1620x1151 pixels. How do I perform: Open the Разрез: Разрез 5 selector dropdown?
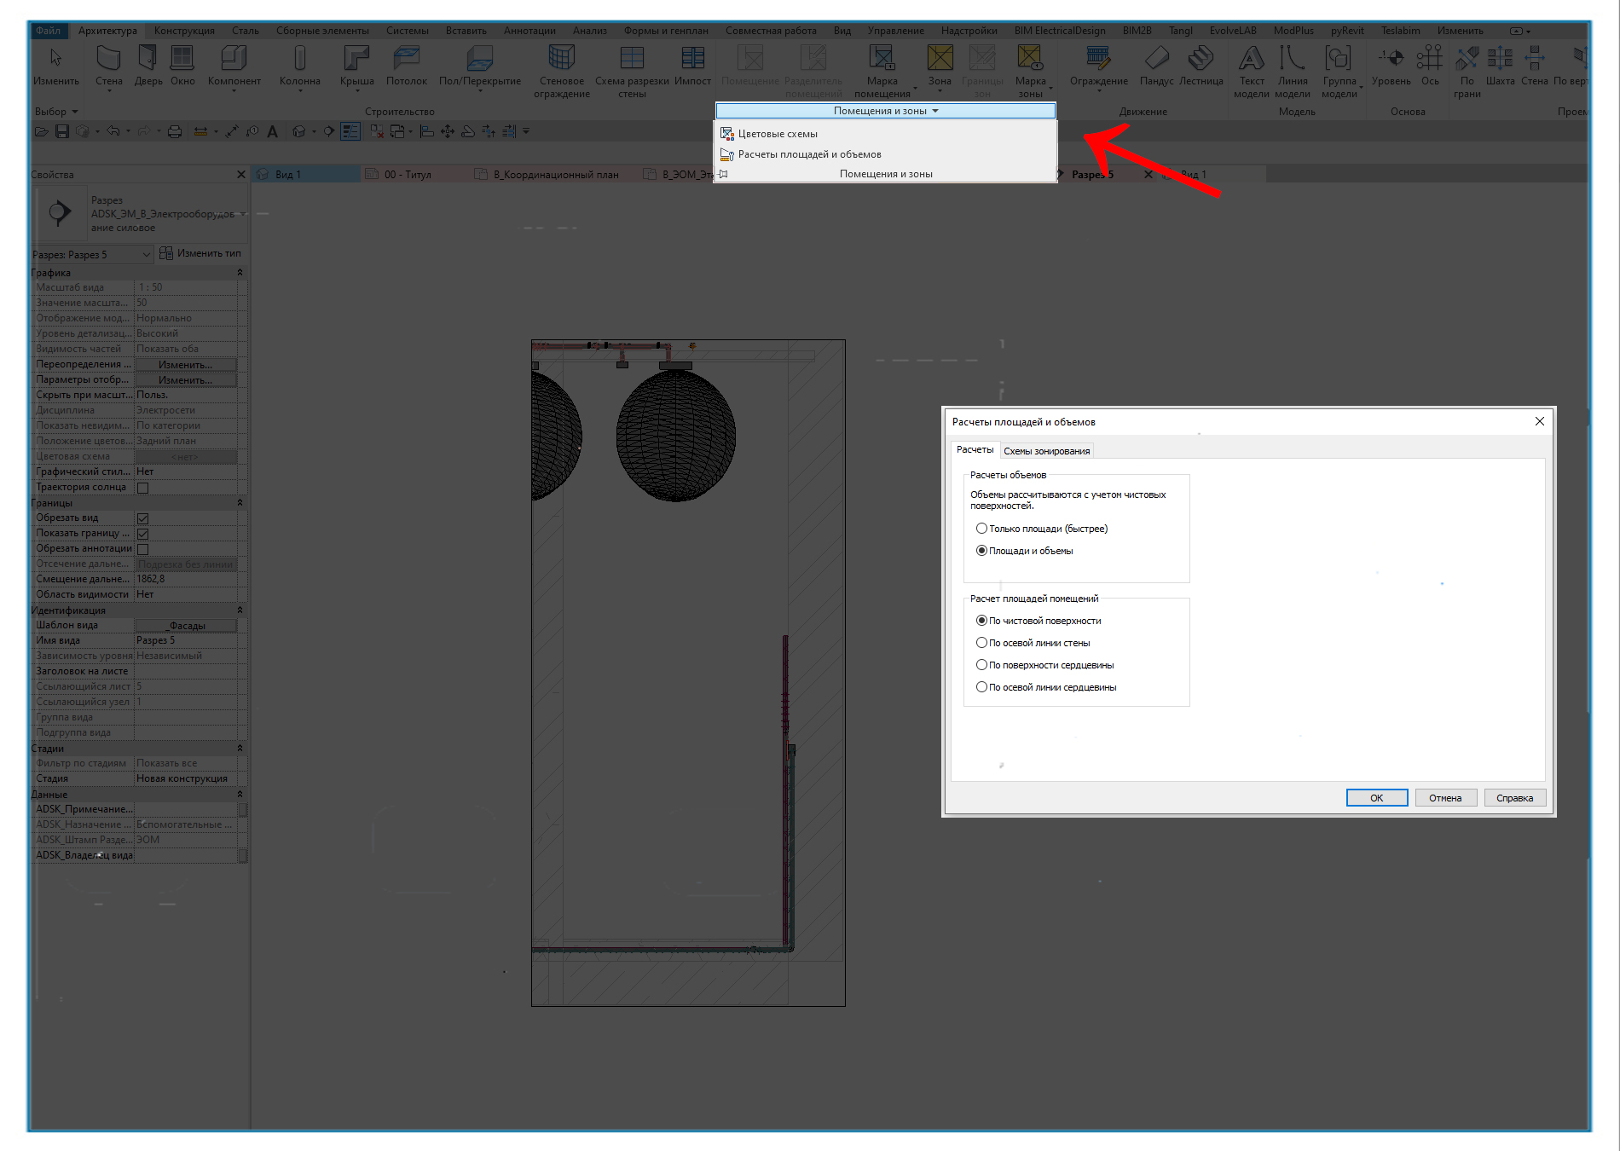(92, 254)
